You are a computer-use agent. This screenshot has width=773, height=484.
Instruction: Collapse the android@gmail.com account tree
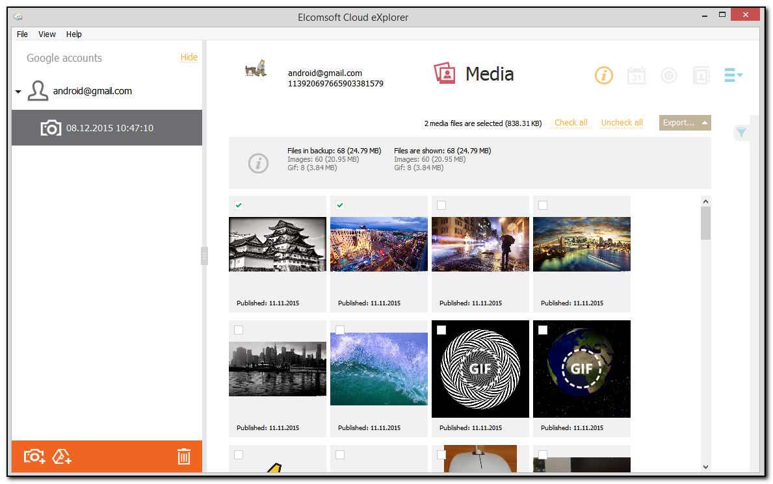(x=18, y=92)
